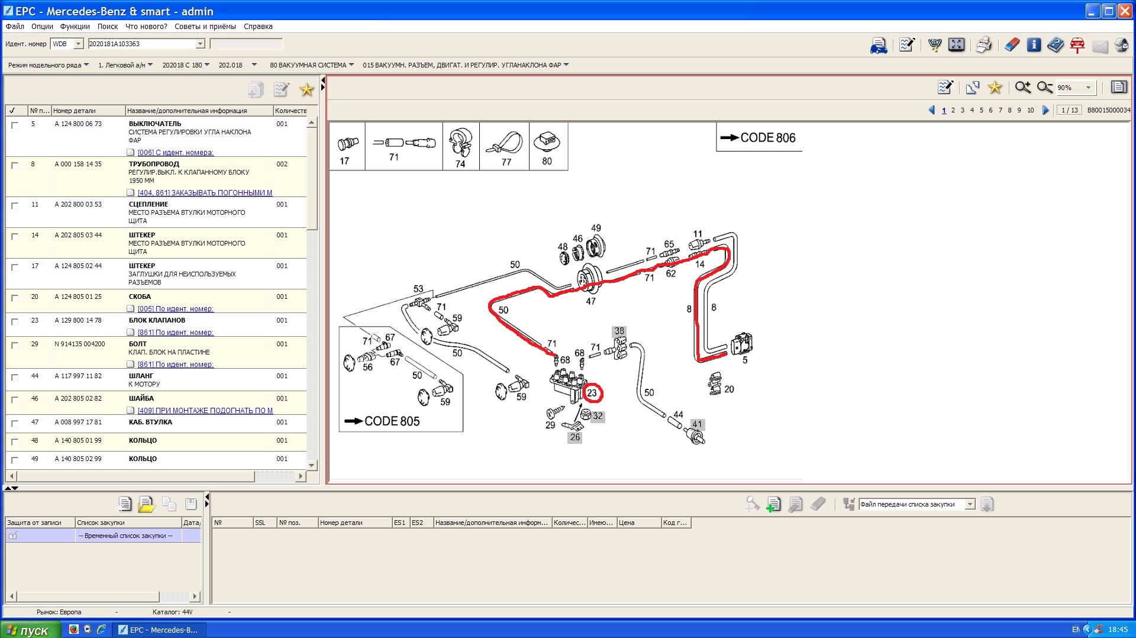Viewport: 1136px width, 638px height.
Task: Open footnote [409] ПРИ МОНТАЖЕ ПОДОГНАТЬ
Action: click(x=205, y=411)
